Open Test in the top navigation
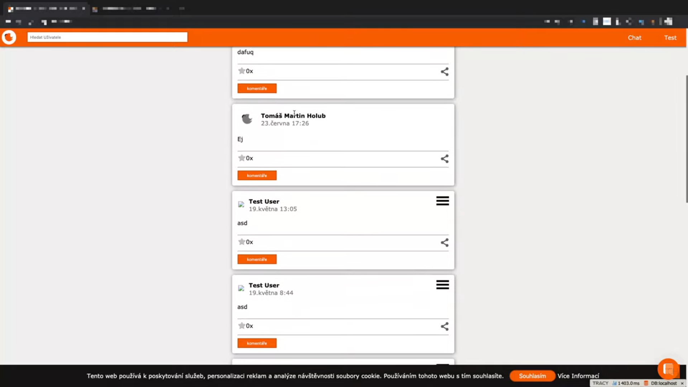The image size is (688, 387). point(670,38)
